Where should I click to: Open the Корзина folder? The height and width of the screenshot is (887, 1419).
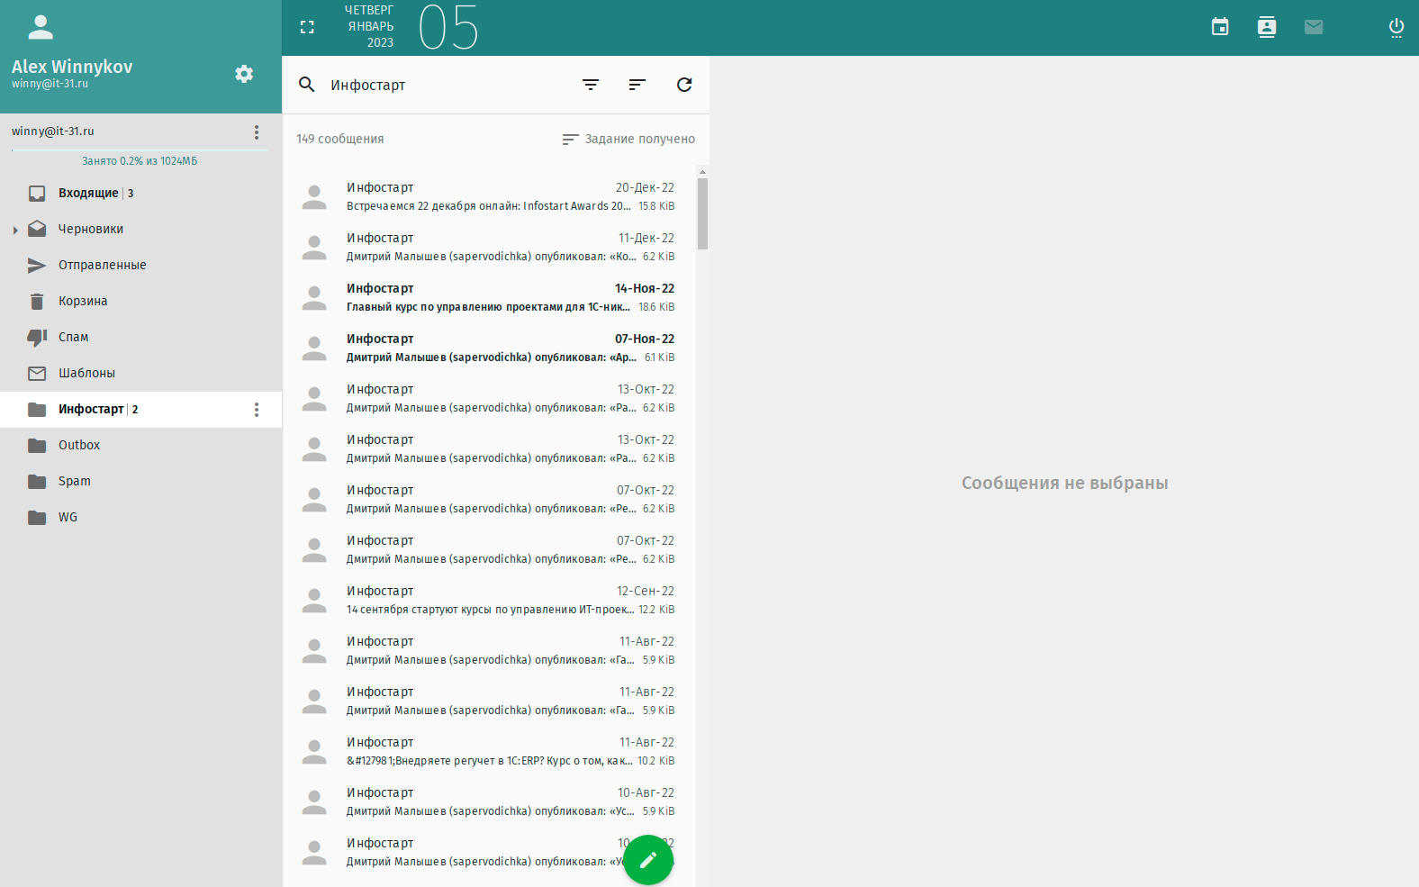pyautogui.click(x=140, y=301)
